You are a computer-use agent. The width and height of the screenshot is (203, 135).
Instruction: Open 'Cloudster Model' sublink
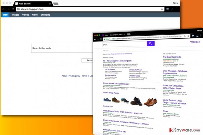coord(135,76)
